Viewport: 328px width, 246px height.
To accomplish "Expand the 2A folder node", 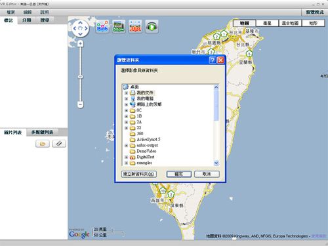I will coord(126,122).
